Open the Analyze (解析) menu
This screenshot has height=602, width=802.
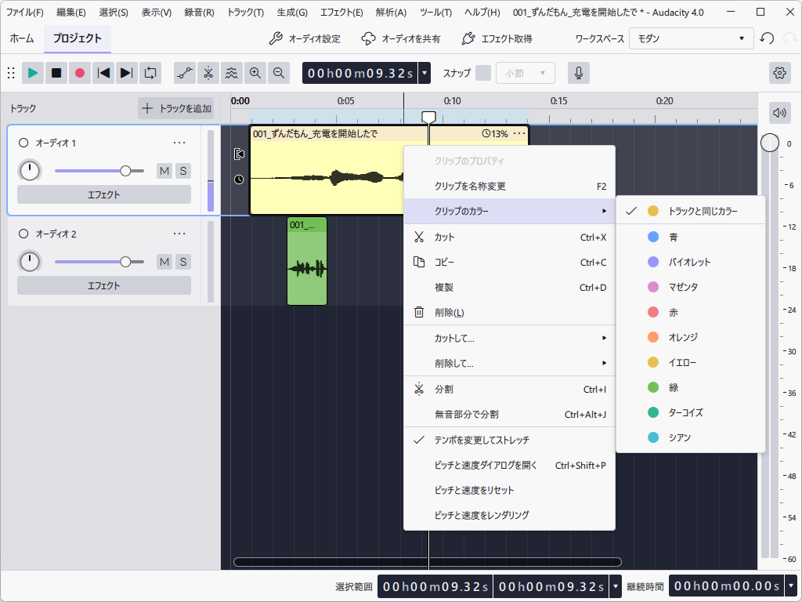coord(391,13)
